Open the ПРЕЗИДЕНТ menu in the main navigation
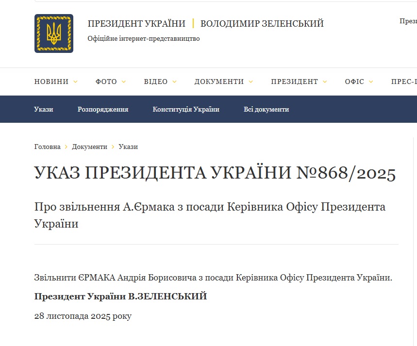This screenshot has width=417, height=346. 299,82
